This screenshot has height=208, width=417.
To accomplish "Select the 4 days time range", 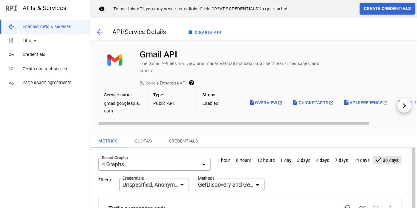I will click(x=322, y=160).
